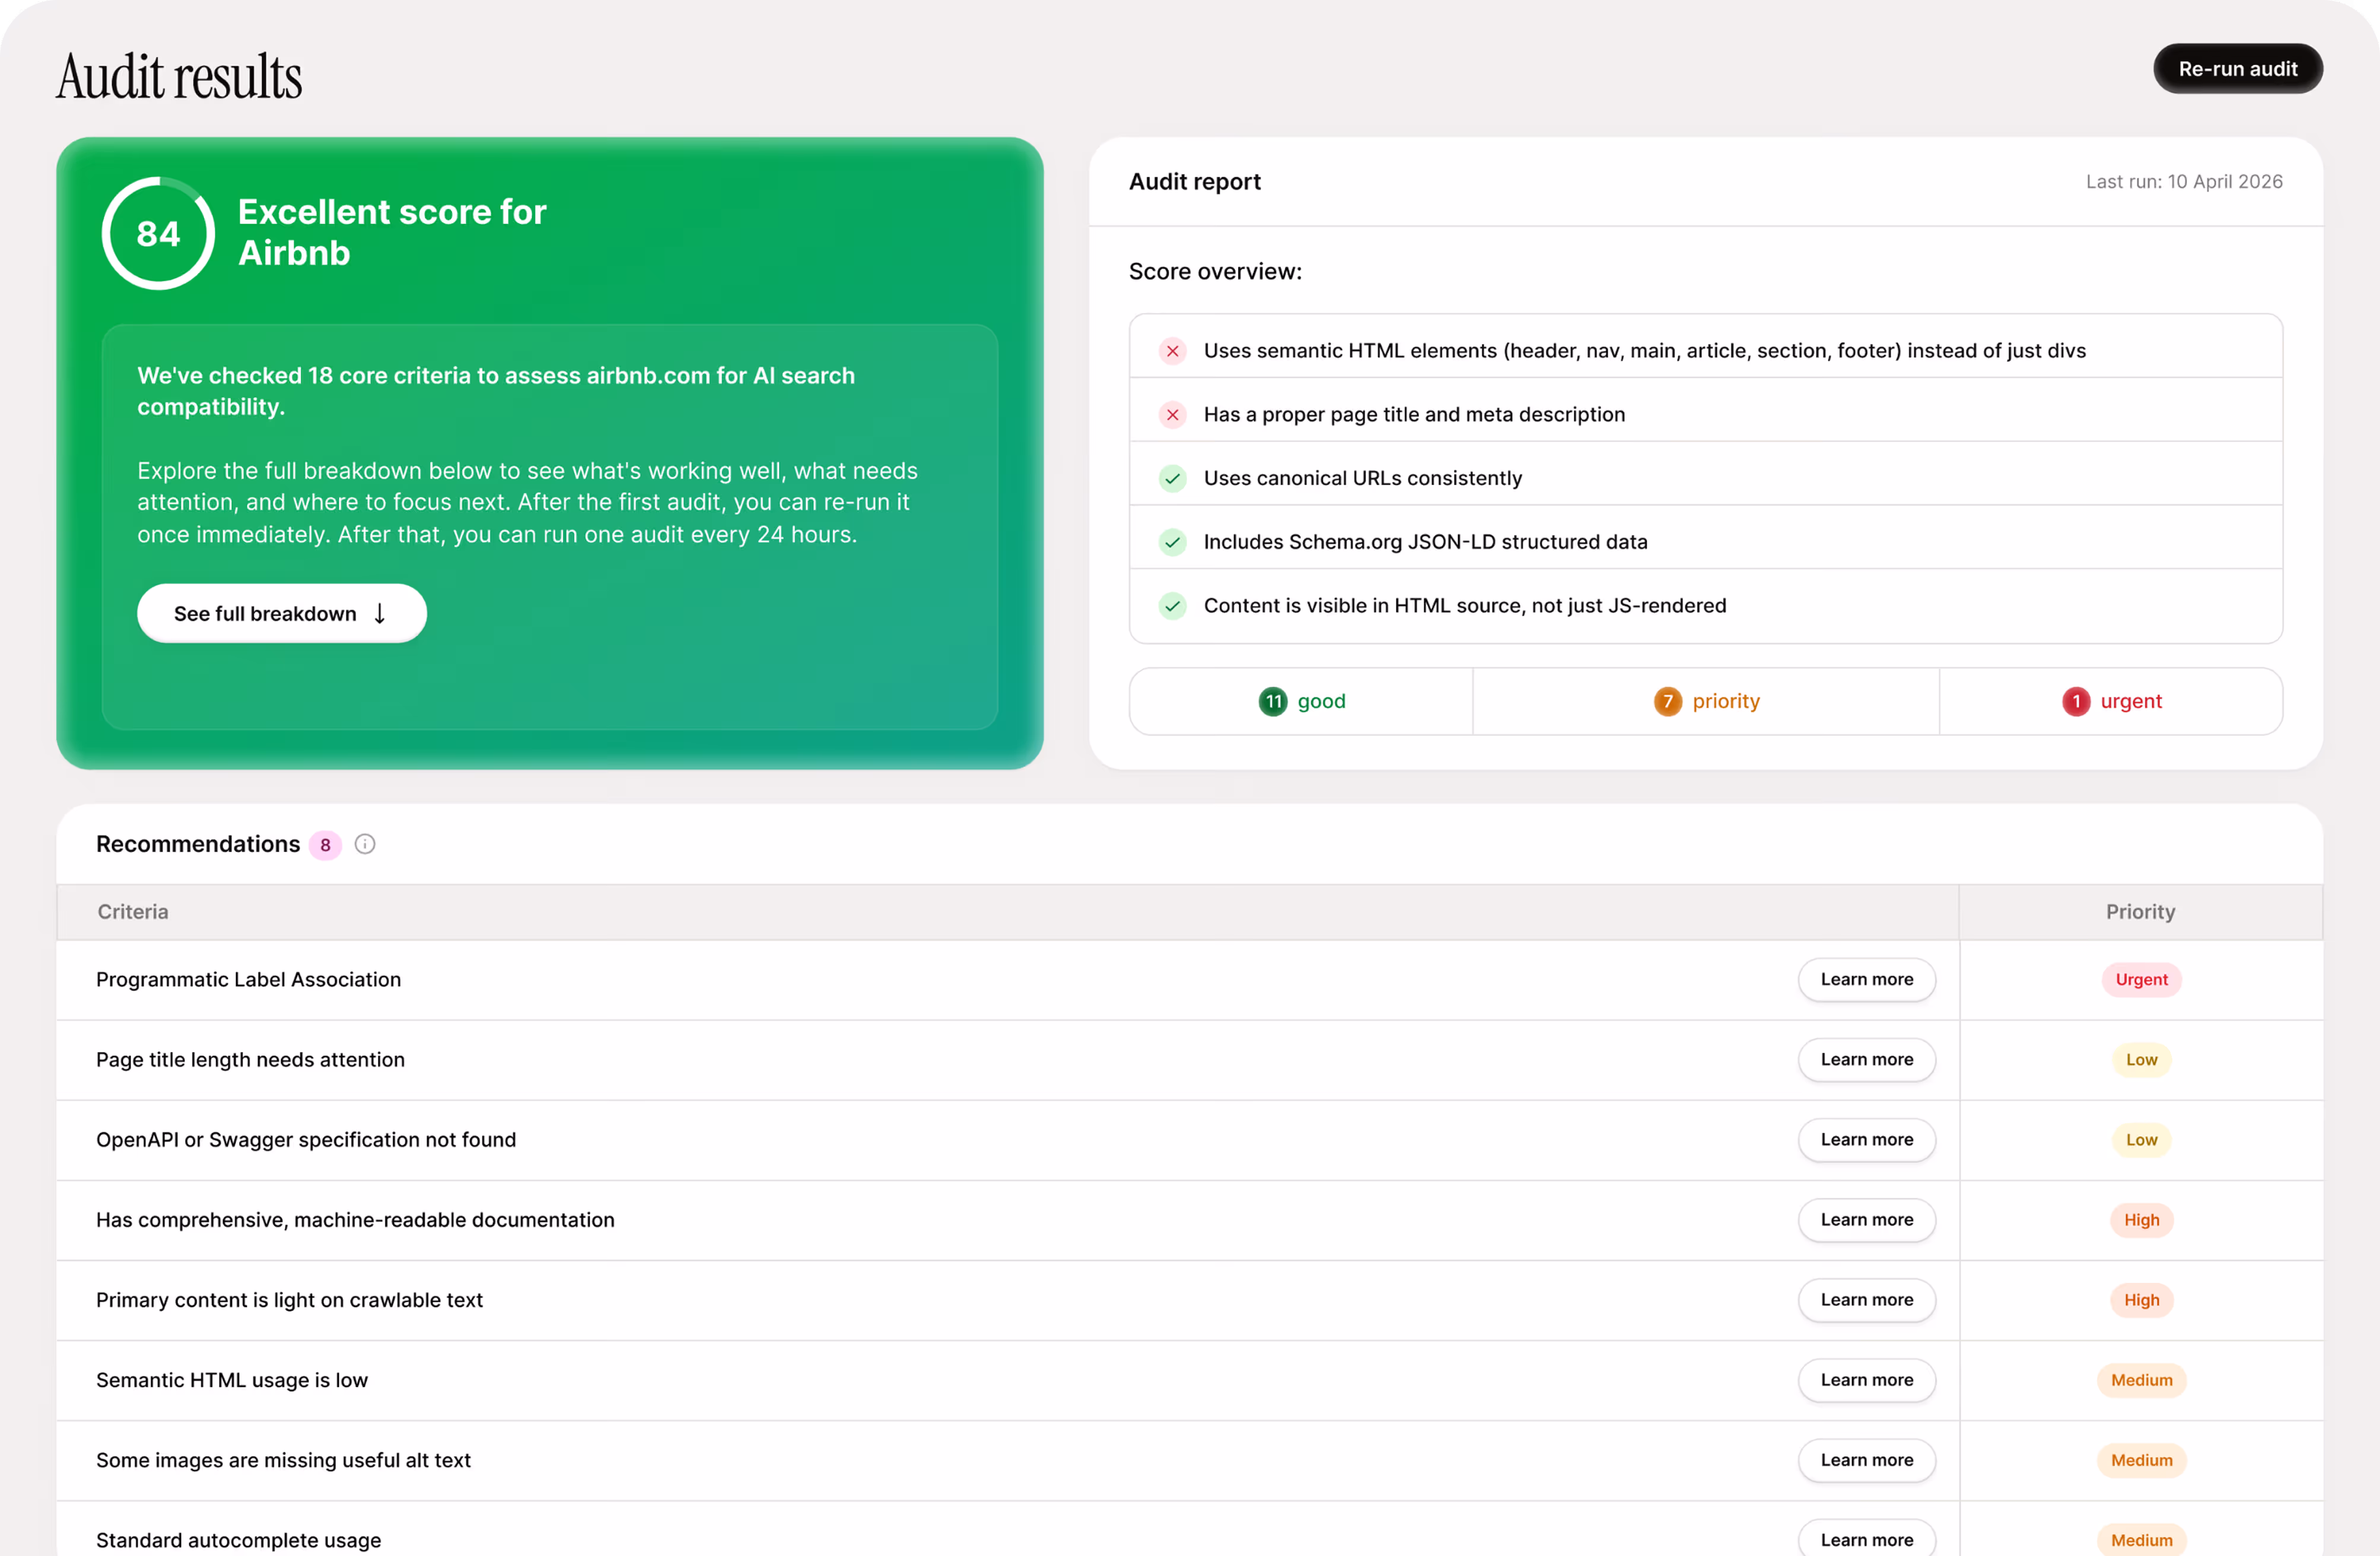Viewport: 2380px width, 1556px height.
Task: Click 'OpenAPI or Swagger specification not found' text
Action: [306, 1139]
